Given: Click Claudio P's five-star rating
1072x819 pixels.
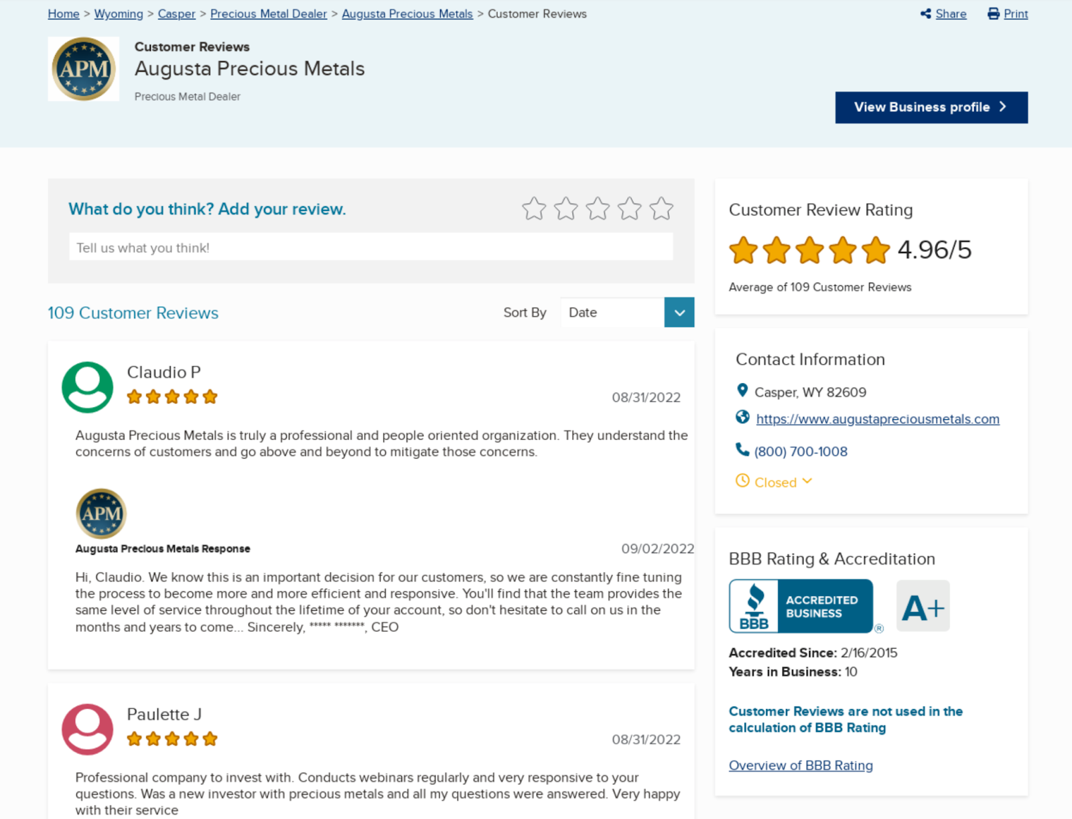Looking at the screenshot, I should [172, 397].
